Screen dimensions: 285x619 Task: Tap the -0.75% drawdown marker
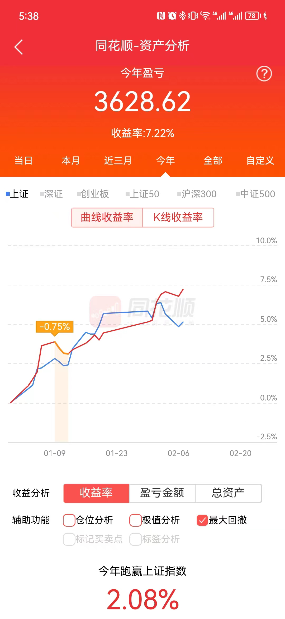point(55,326)
